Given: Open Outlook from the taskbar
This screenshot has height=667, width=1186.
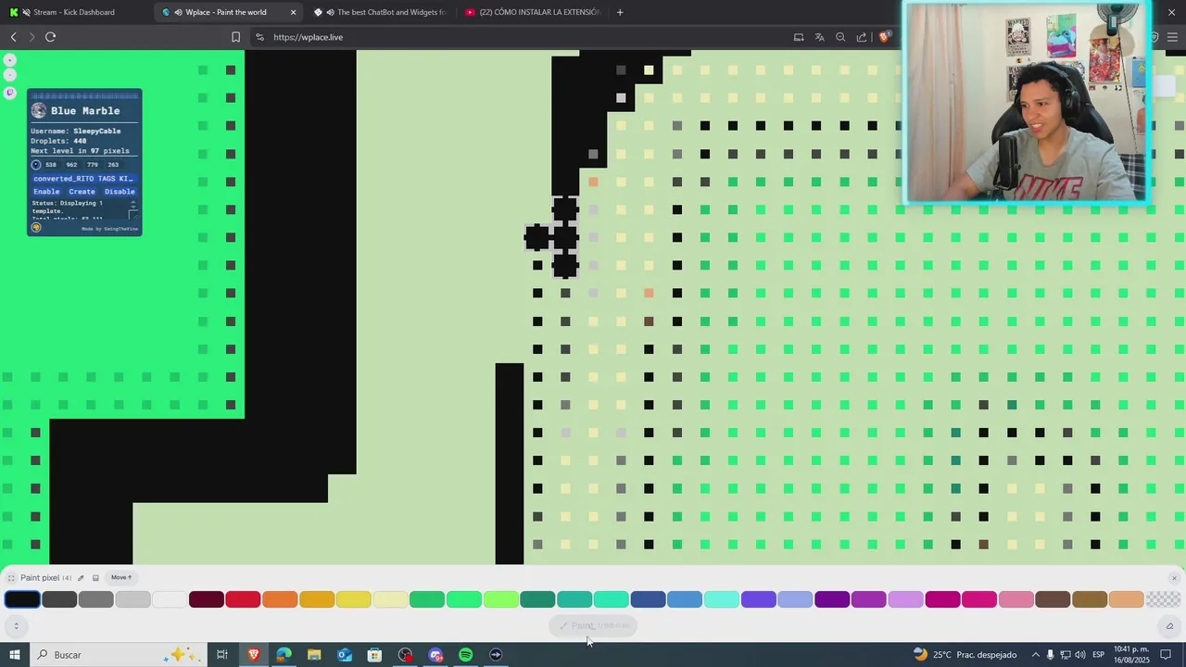Looking at the screenshot, I should (345, 655).
